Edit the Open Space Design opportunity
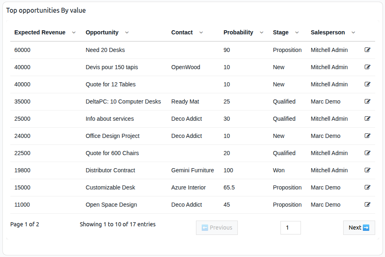Viewport: 385px width, 257px height. (x=367, y=205)
